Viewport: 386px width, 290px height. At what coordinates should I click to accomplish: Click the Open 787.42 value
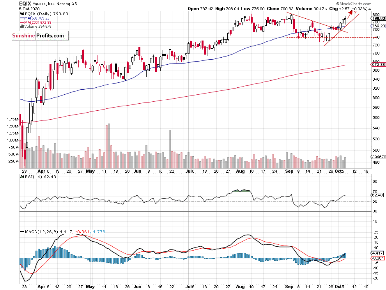pyautogui.click(x=200, y=9)
